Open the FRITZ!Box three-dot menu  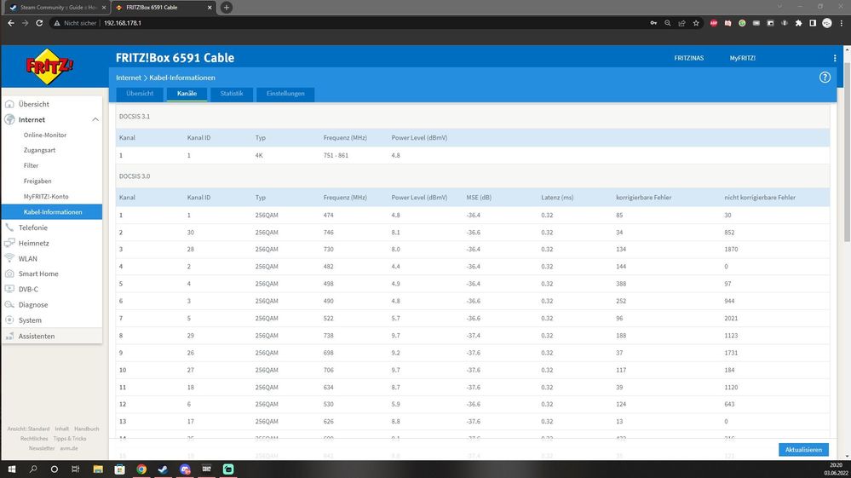coord(835,58)
